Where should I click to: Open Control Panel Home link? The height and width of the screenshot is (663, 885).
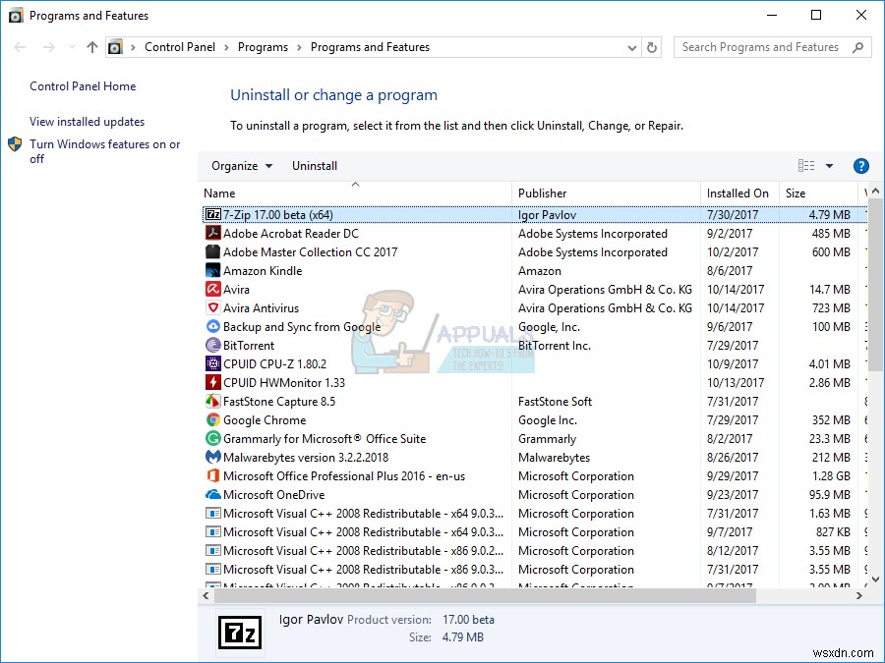pos(83,86)
